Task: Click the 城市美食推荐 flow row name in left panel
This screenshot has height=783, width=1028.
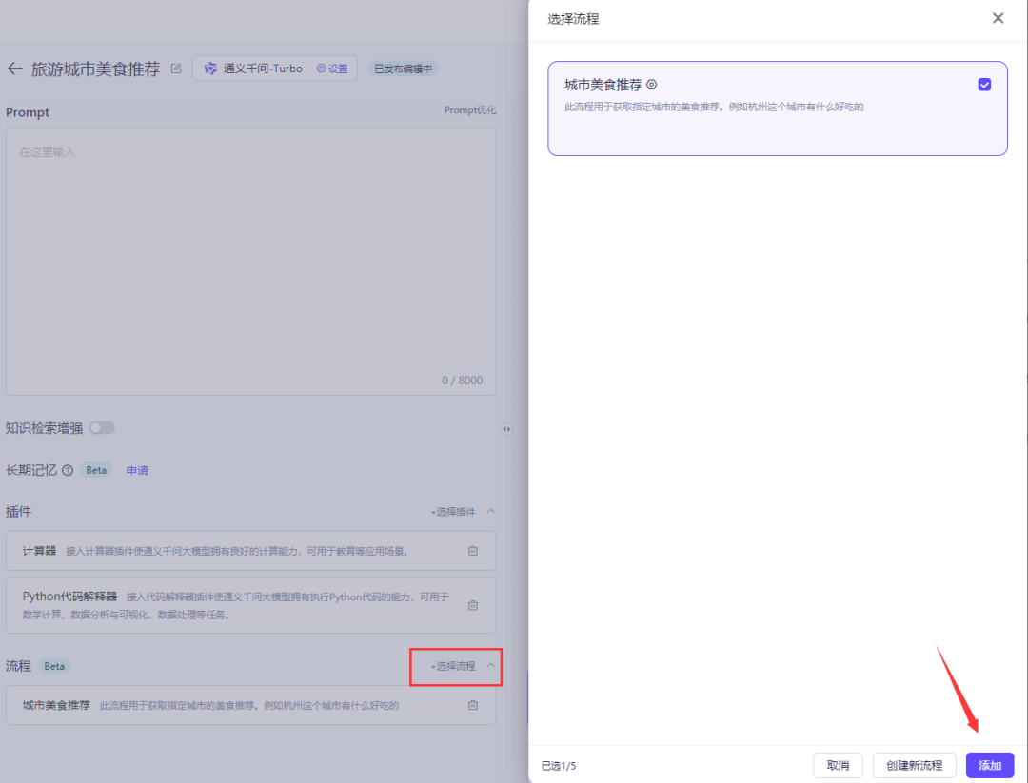Action: point(56,706)
